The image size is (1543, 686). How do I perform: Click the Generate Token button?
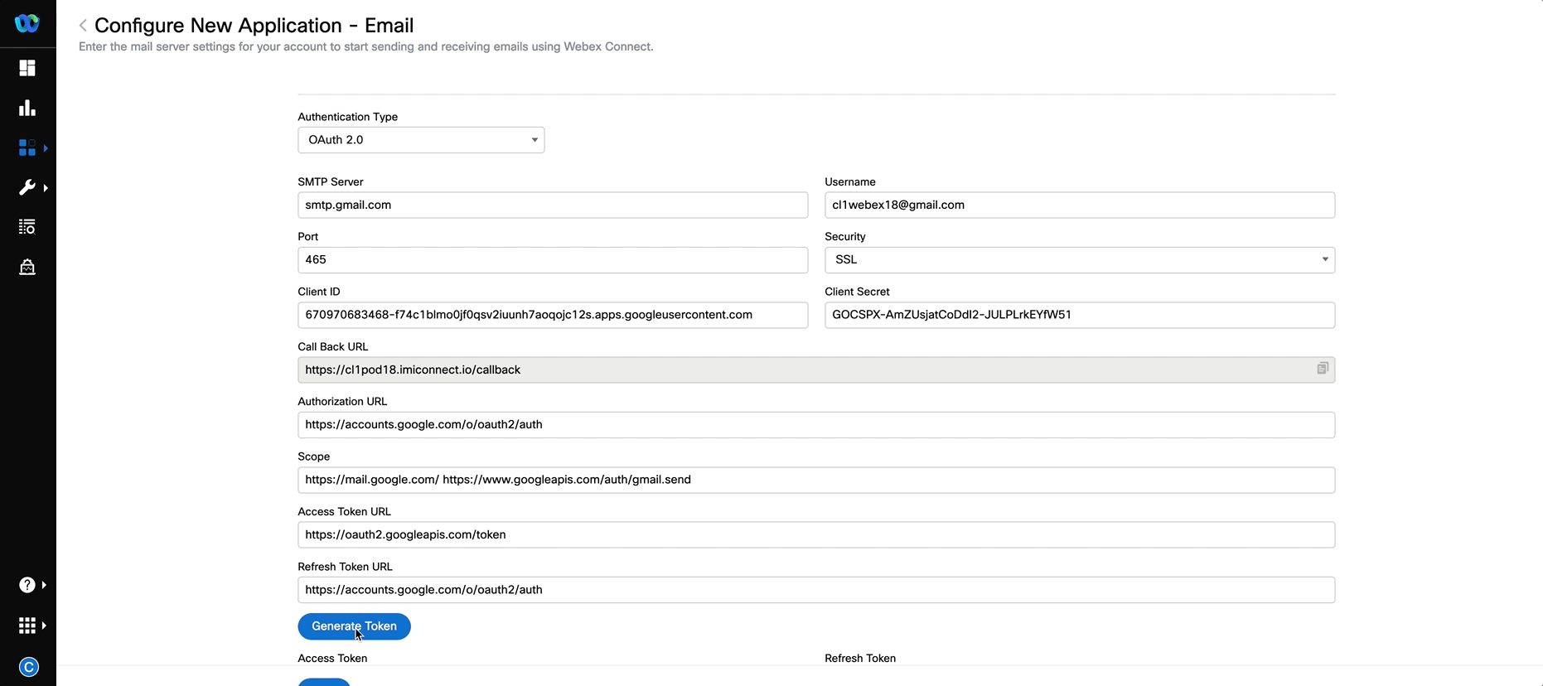pyautogui.click(x=354, y=626)
